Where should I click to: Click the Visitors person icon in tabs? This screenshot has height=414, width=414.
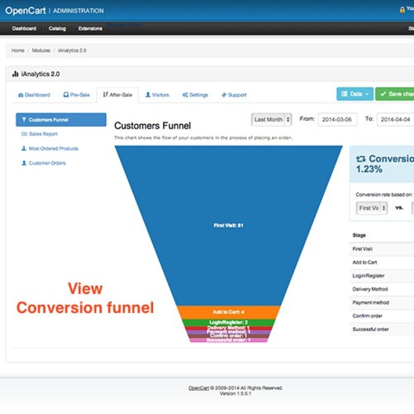point(148,95)
